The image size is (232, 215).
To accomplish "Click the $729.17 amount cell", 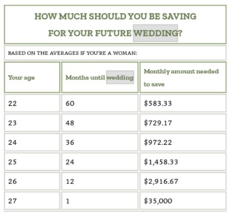I will [x=183, y=123].
